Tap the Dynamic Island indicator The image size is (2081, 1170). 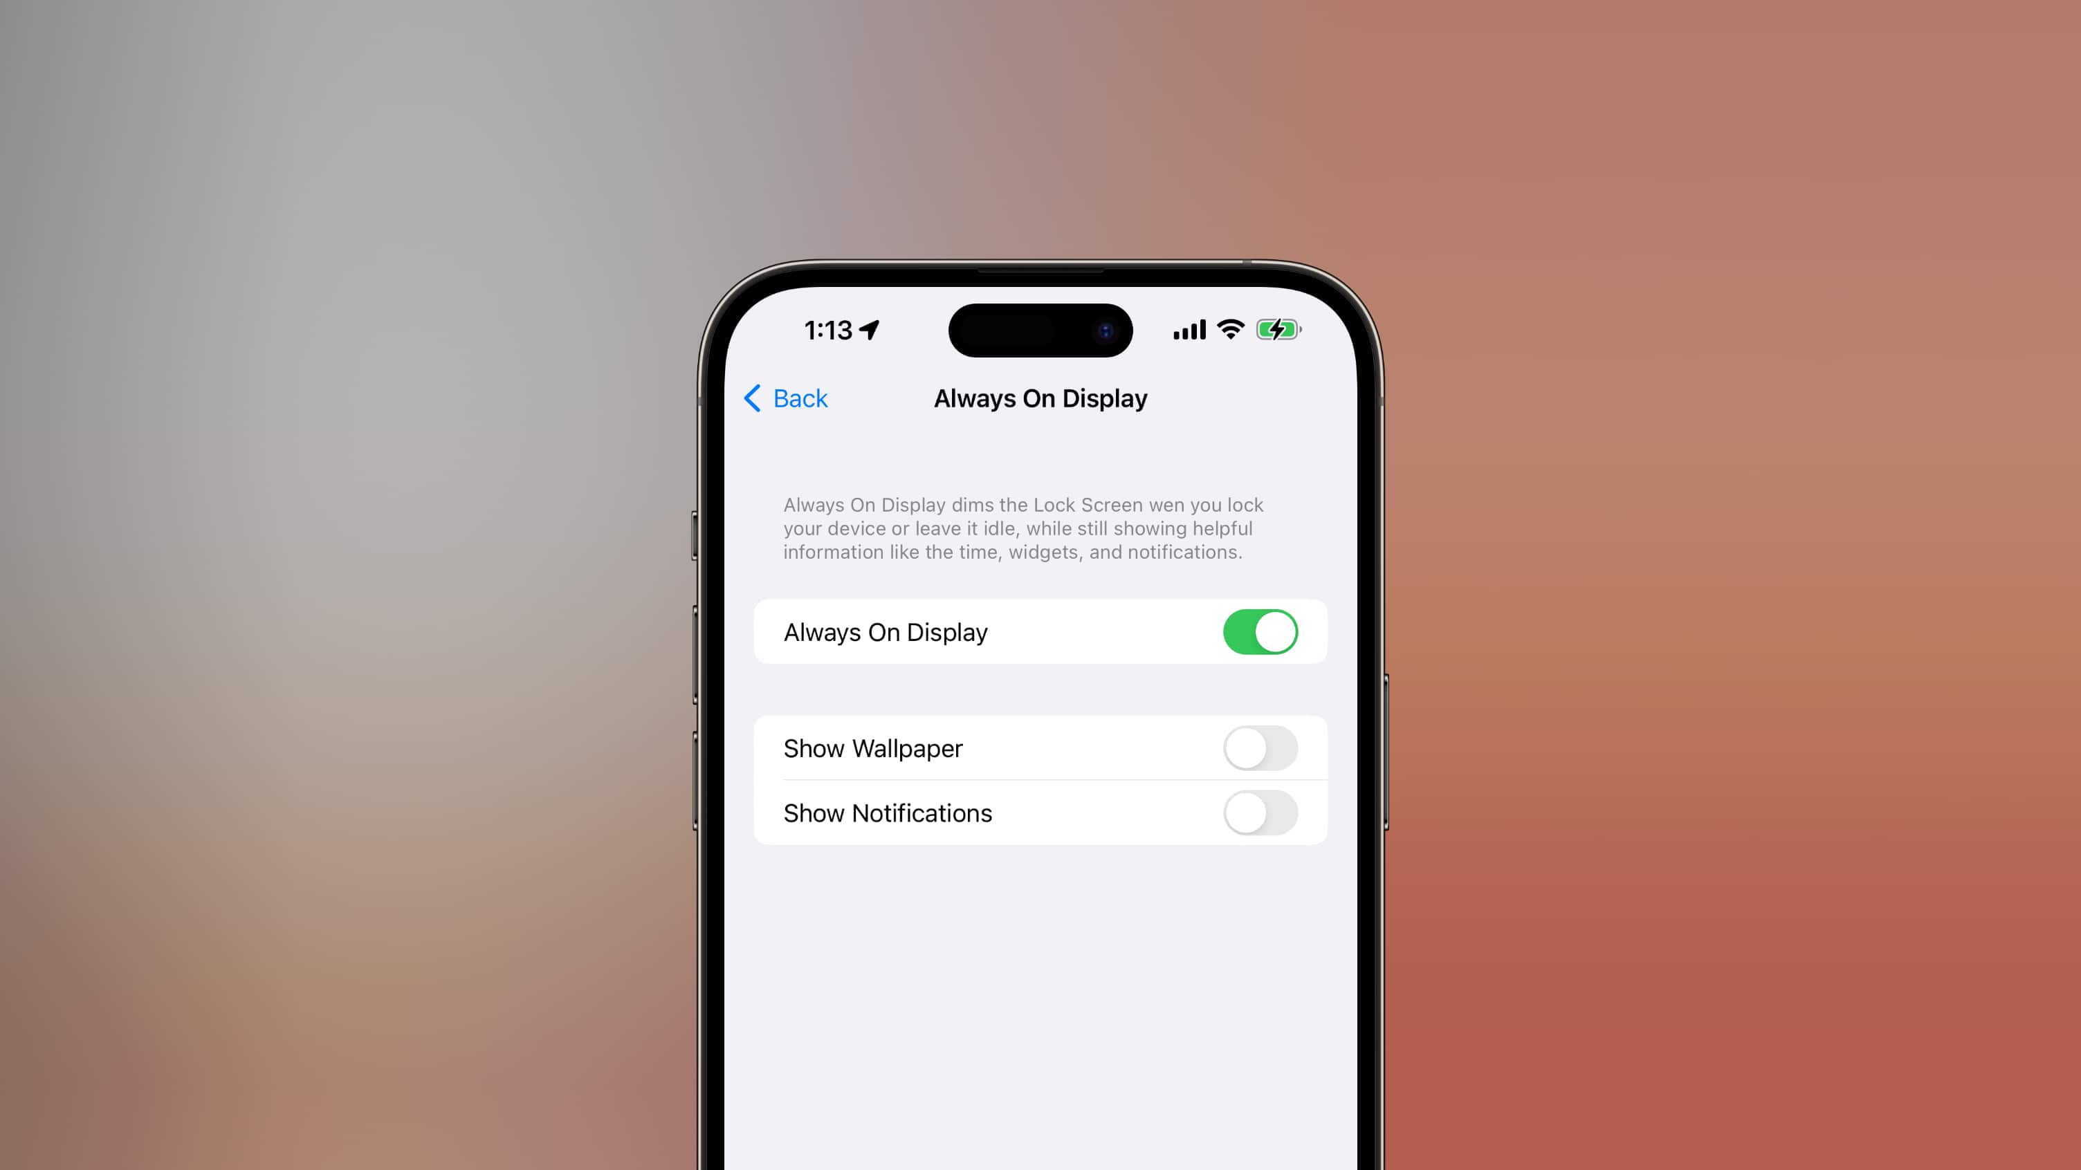pos(1040,330)
